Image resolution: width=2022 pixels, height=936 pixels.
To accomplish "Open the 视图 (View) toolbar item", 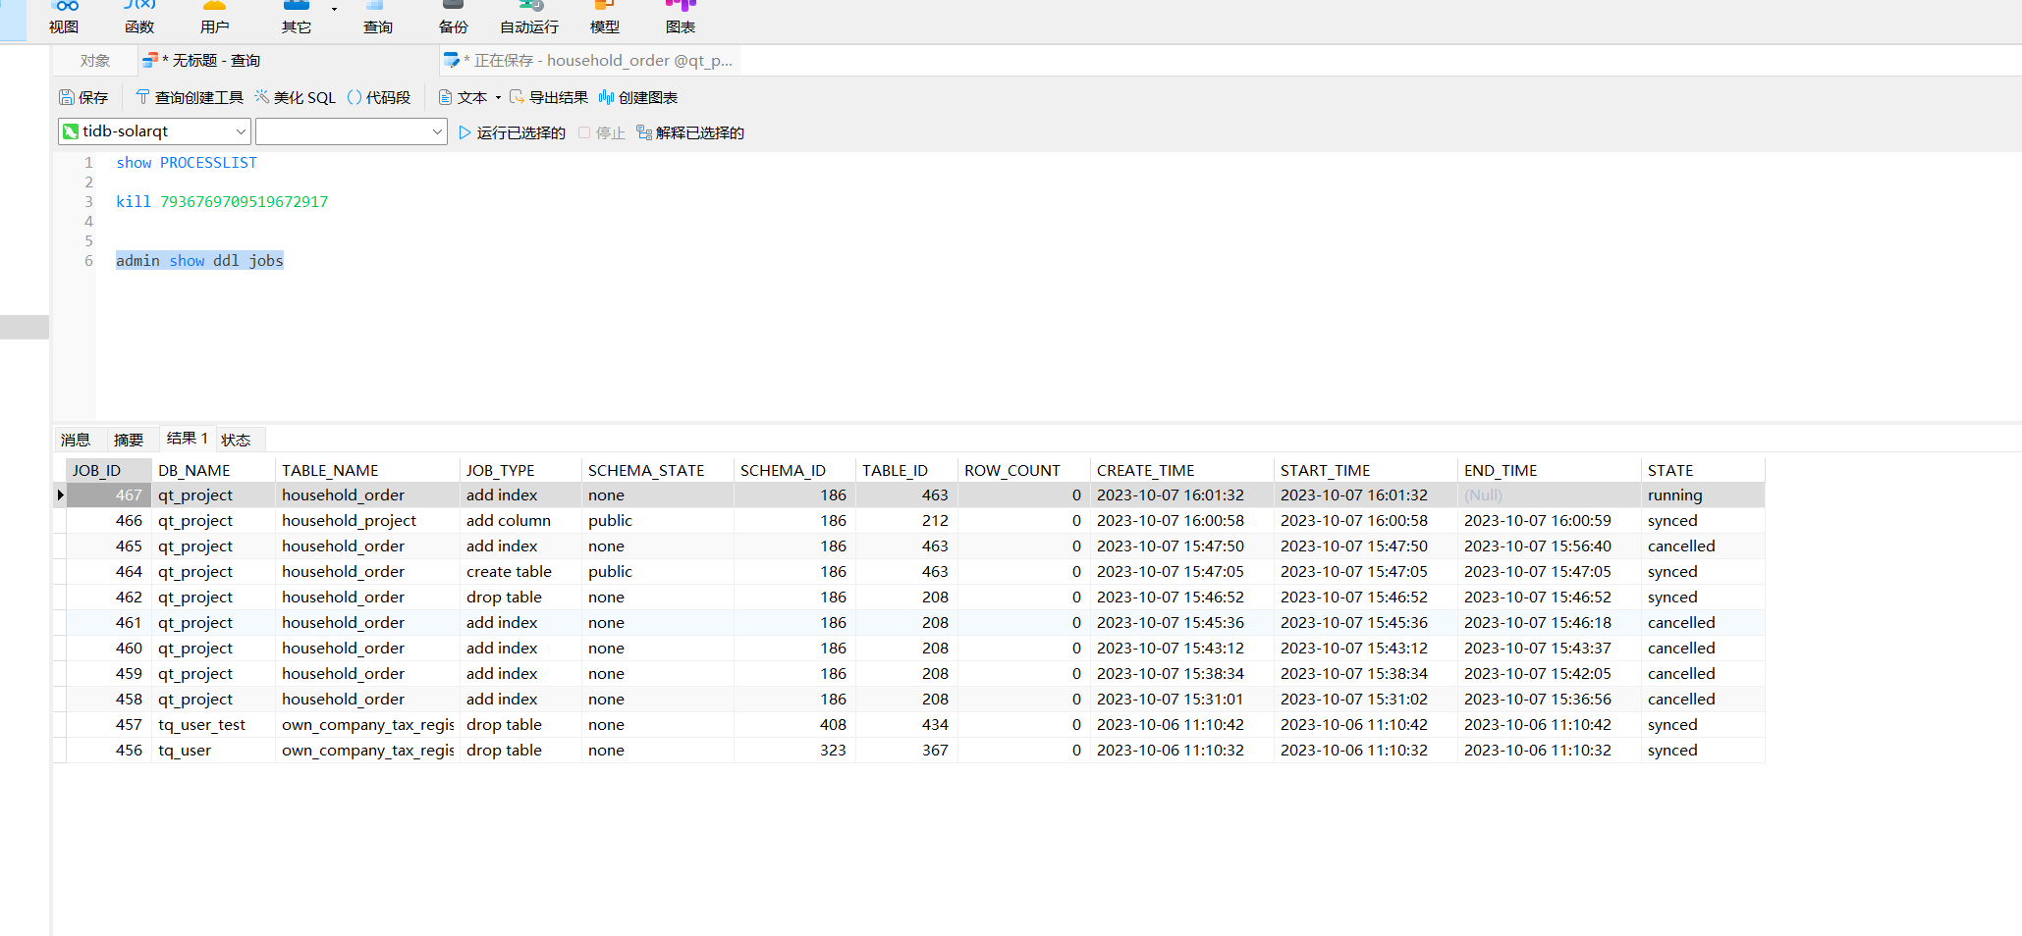I will click(64, 19).
